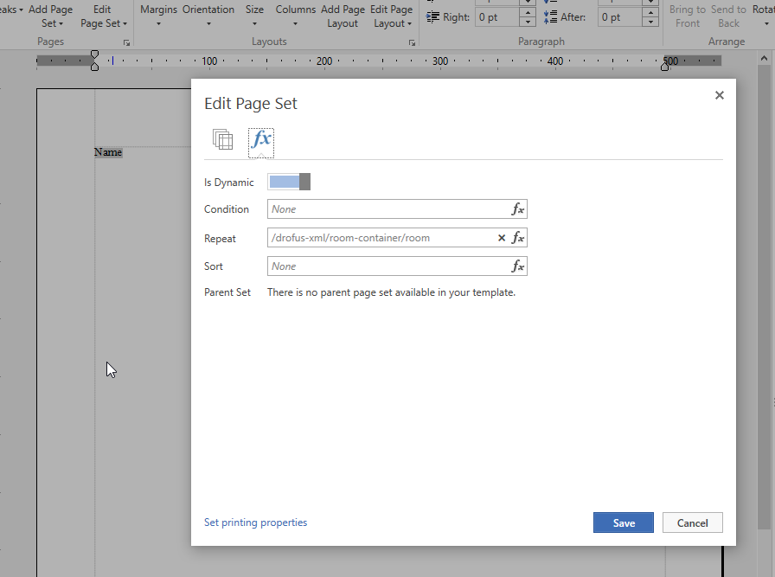Open expression editor for Condition field
Viewport: 775px width, 577px height.
517,209
